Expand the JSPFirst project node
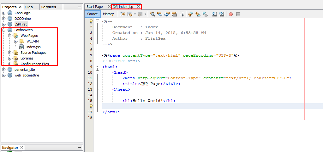 [4, 24]
